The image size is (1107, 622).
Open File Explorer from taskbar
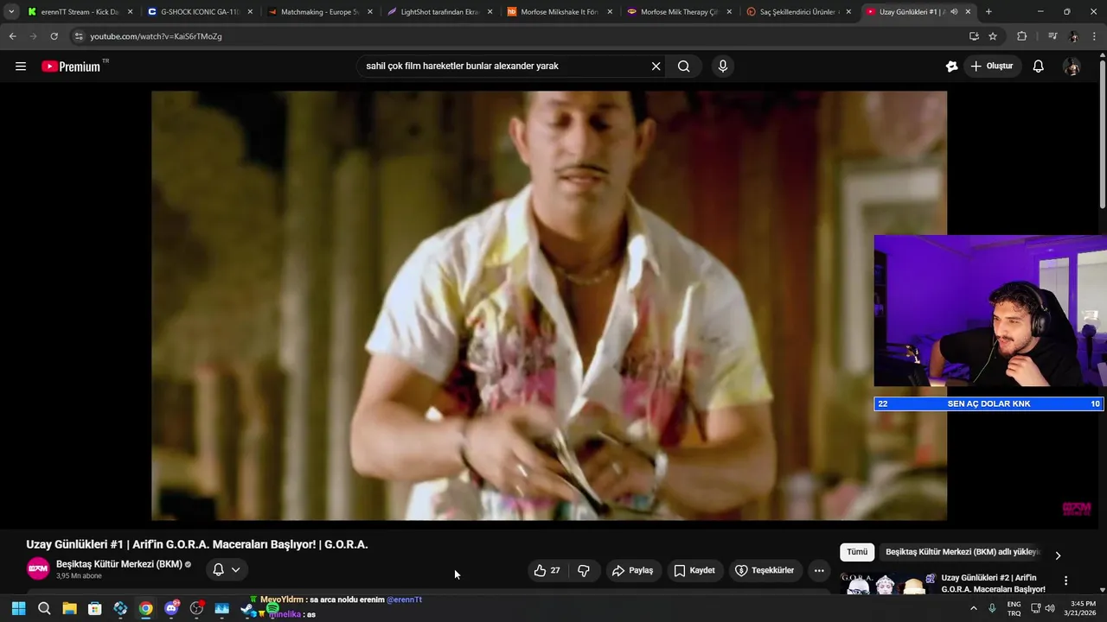click(69, 608)
